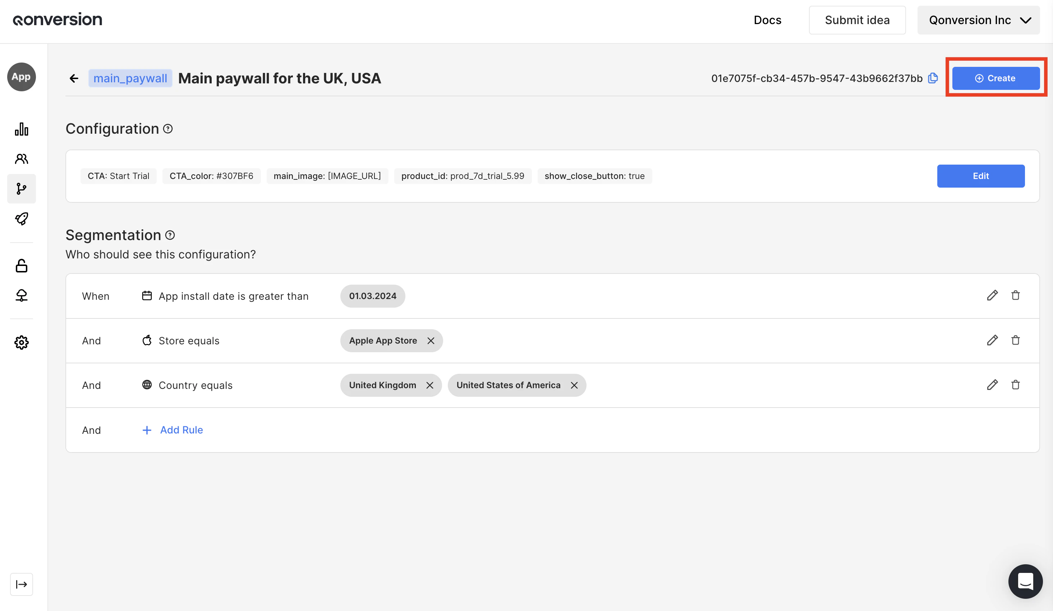Remove United Kingdom from country rule
Viewport: 1053px width, 611px height.
click(429, 385)
